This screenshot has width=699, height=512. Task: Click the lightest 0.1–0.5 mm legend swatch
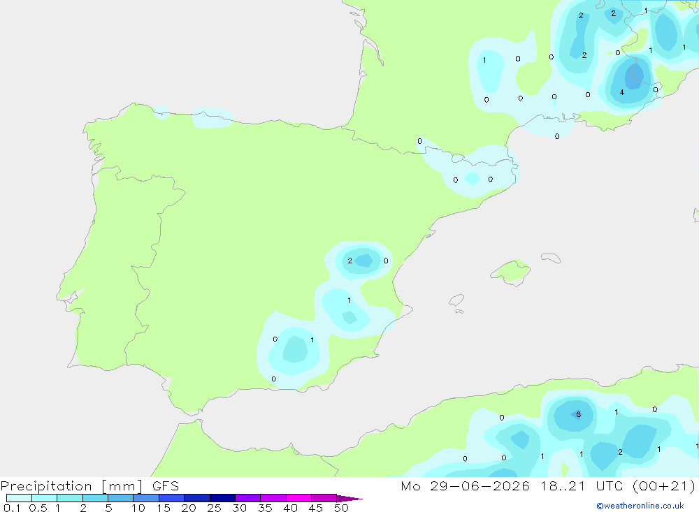19,498
